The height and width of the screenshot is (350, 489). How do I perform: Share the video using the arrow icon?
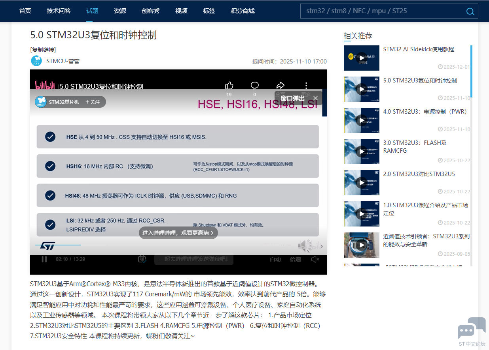coord(280,85)
